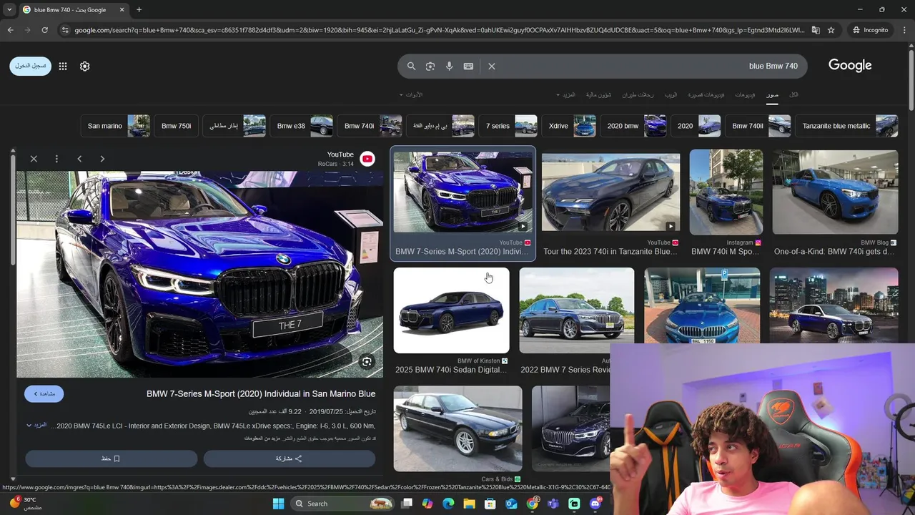Open the BMW 7-Series M-Sport preview title link

click(x=261, y=394)
